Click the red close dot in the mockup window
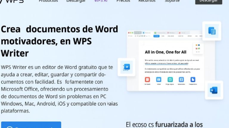The image size is (229, 128). [129, 33]
